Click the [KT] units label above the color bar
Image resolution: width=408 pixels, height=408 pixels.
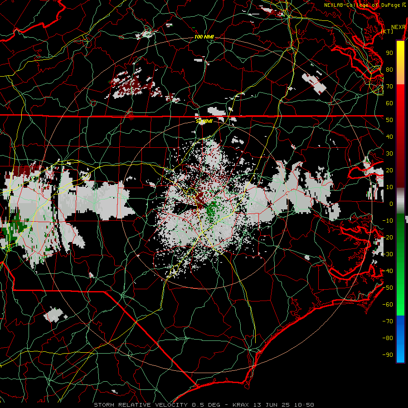pyautogui.click(x=387, y=31)
